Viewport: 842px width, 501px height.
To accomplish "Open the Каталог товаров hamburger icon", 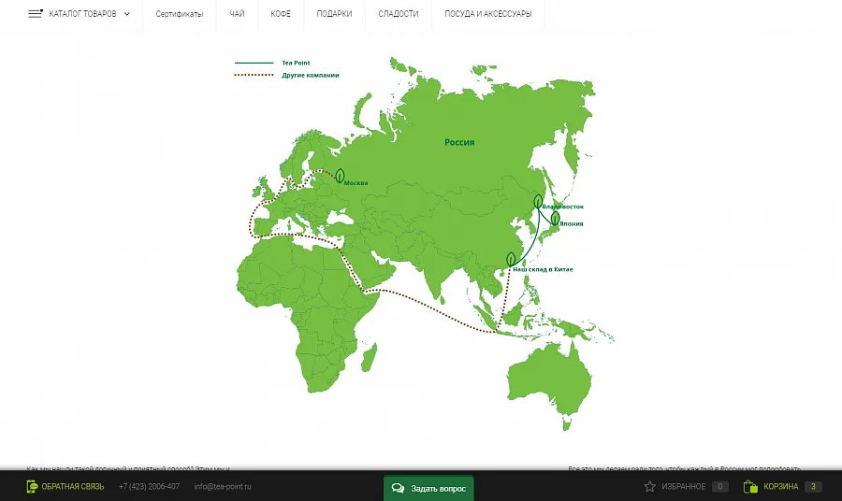I will point(36,13).
